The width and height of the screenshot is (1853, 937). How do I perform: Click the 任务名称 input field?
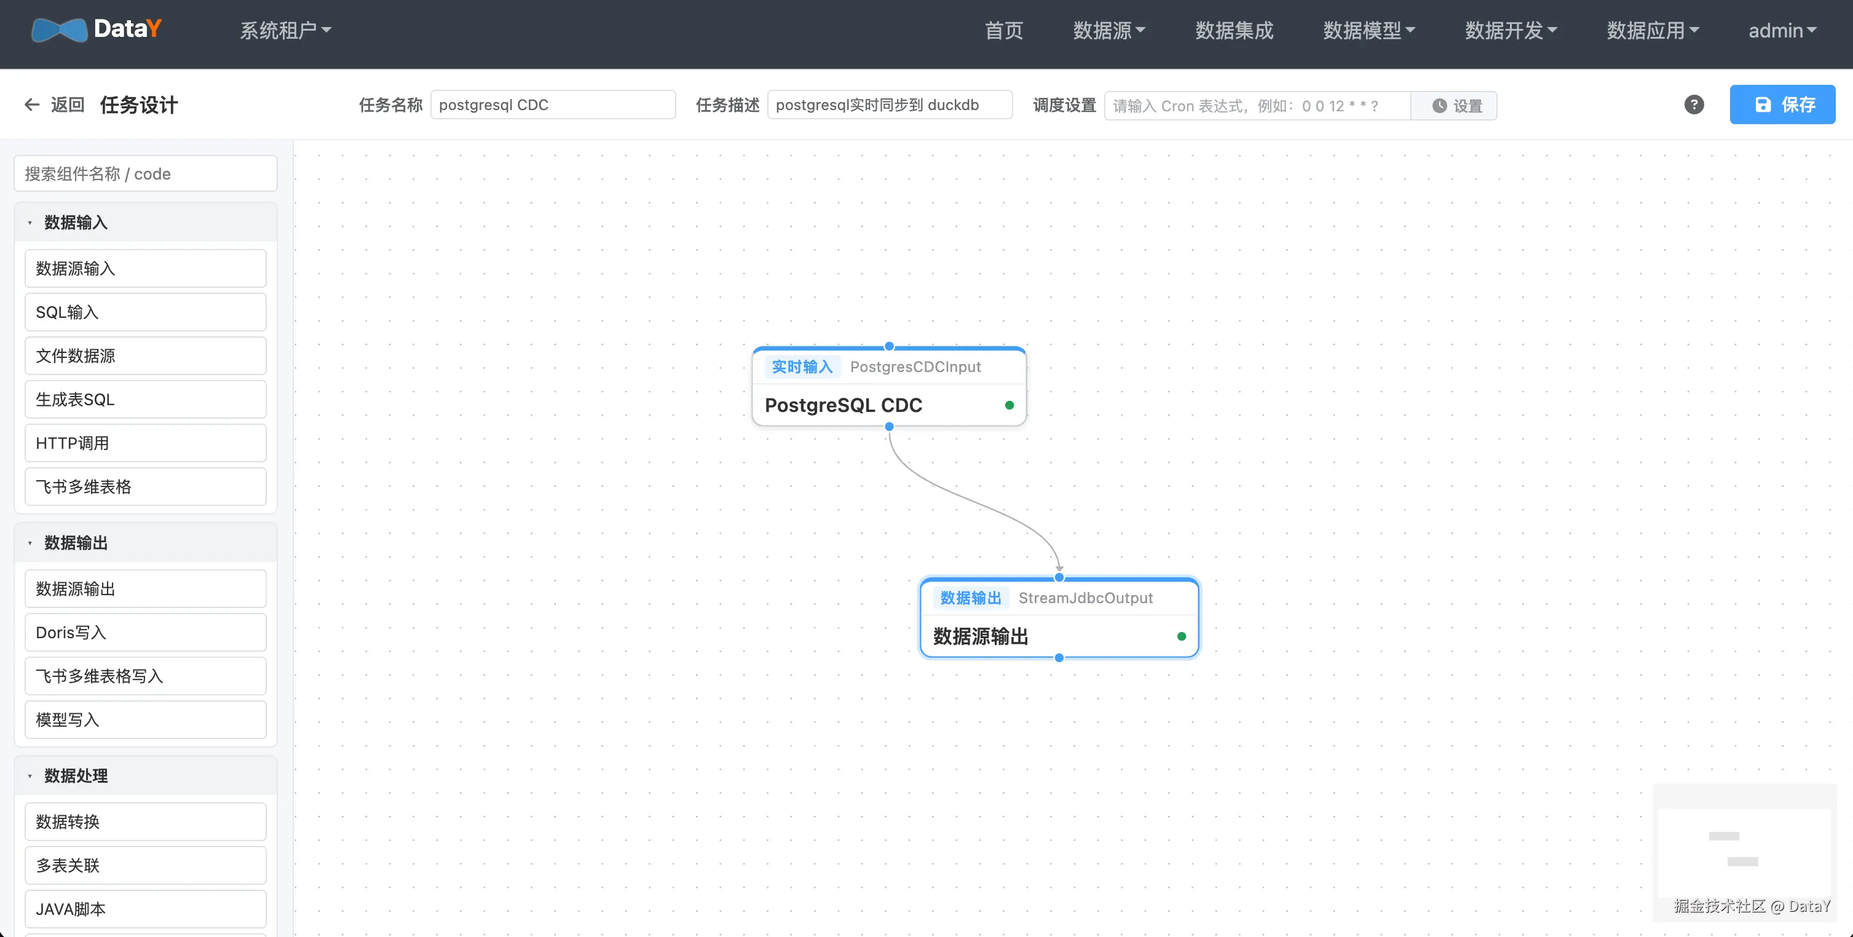(553, 105)
